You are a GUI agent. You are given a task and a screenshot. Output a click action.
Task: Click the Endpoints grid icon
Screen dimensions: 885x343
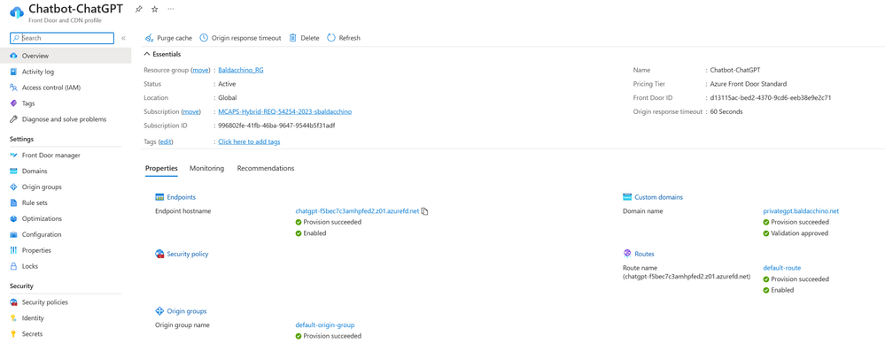pos(159,197)
